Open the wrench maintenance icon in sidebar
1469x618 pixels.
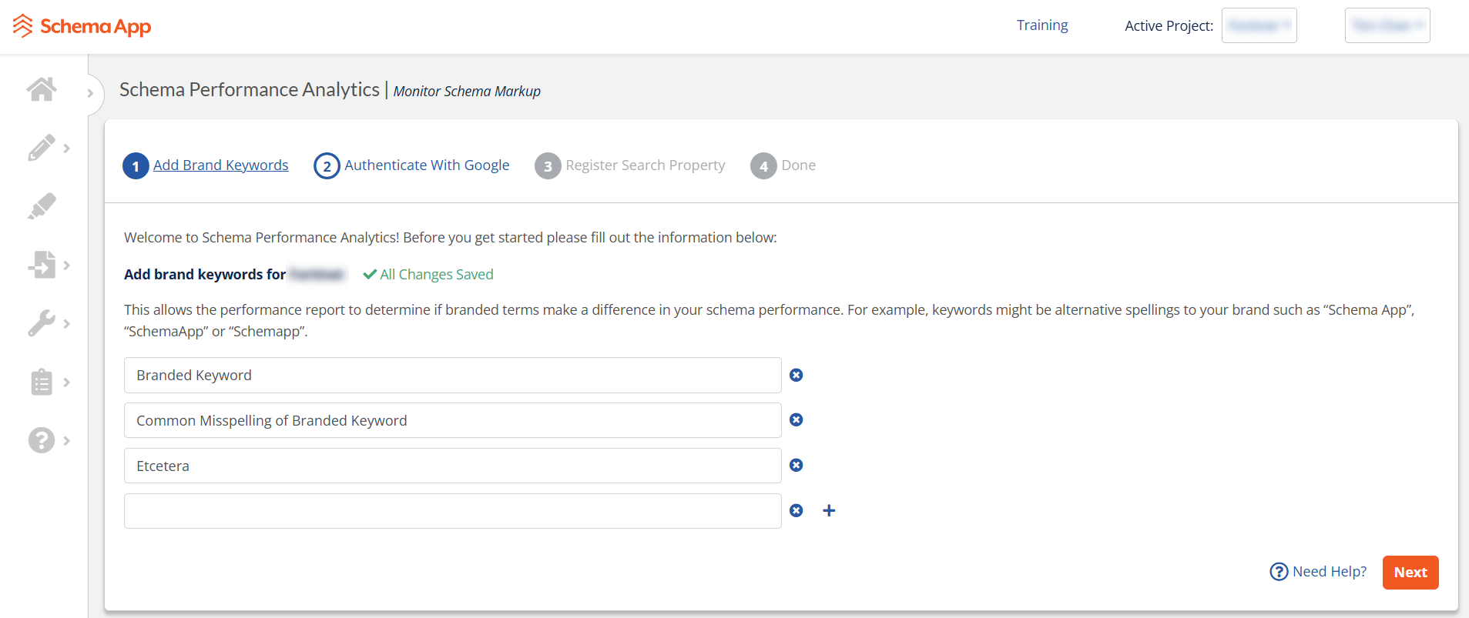click(x=42, y=323)
